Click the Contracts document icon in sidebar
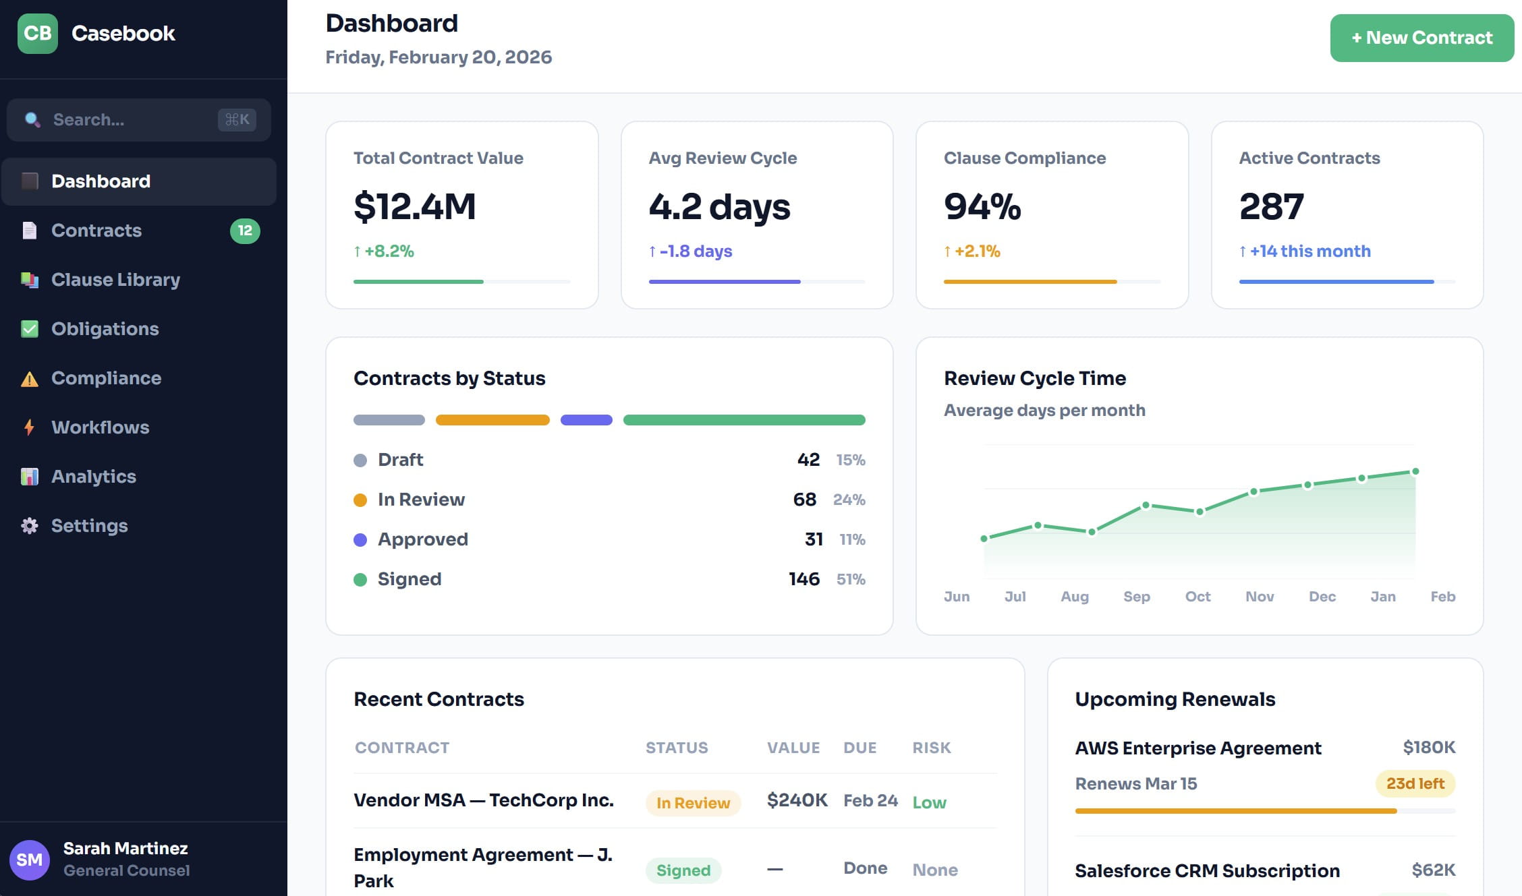The height and width of the screenshot is (896, 1522). 29,231
